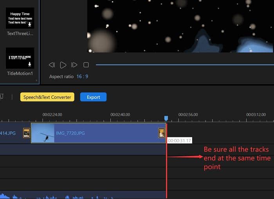Screen dimensions: 274x199
Task: Open the Speech&Text Converter
Action: pyautogui.click(x=47, y=97)
